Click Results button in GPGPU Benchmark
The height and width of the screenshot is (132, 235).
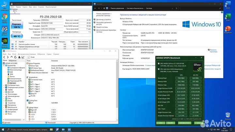pyautogui.click(x=171, y=123)
